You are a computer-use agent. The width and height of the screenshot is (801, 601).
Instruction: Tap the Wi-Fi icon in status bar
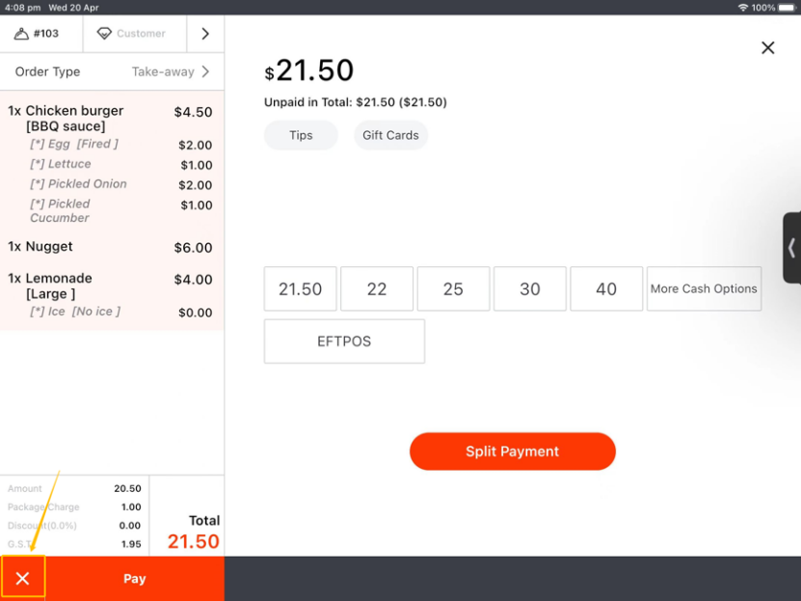[x=743, y=7]
